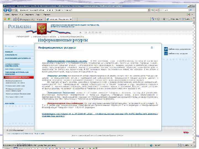The width and height of the screenshot is (199, 149).
Task: Switch to the first browser tab
Action: (x=32, y=19)
